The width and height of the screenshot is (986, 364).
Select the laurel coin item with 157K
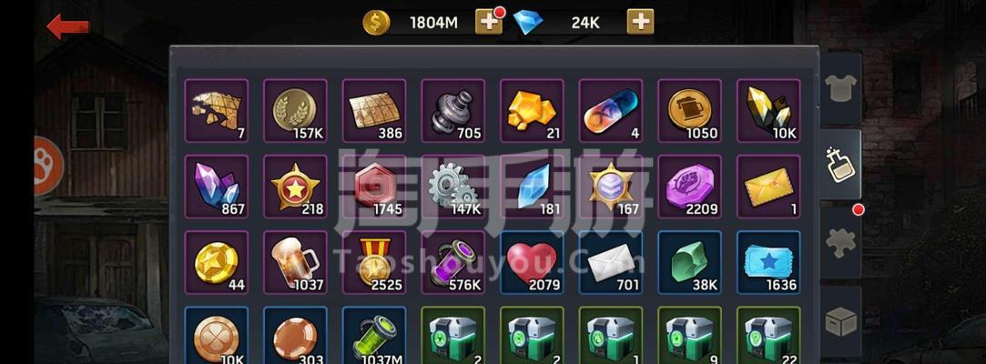[x=295, y=111]
